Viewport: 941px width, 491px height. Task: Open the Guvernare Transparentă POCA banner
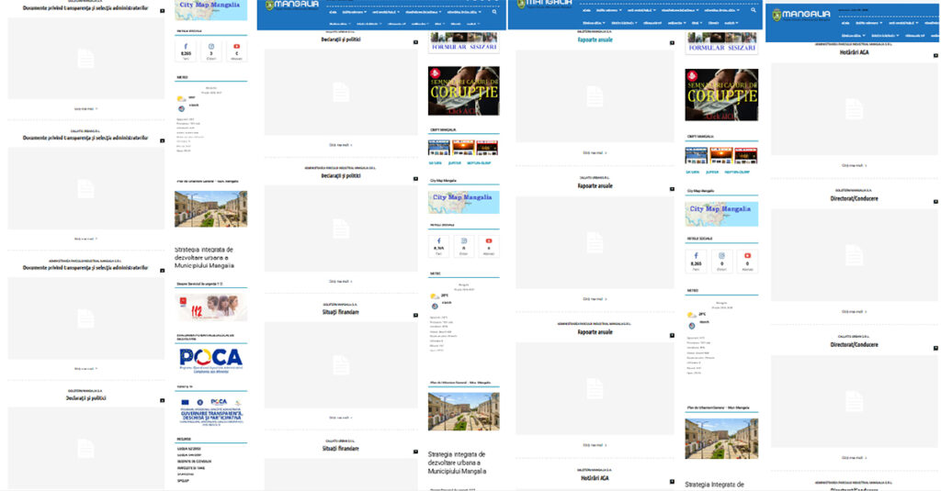point(210,410)
